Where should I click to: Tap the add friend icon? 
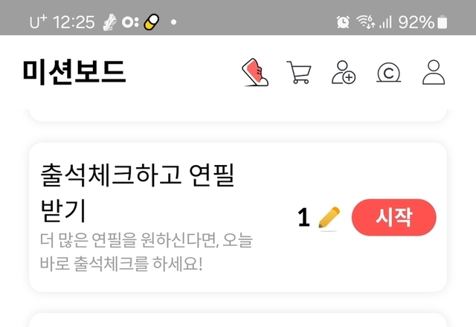click(344, 72)
